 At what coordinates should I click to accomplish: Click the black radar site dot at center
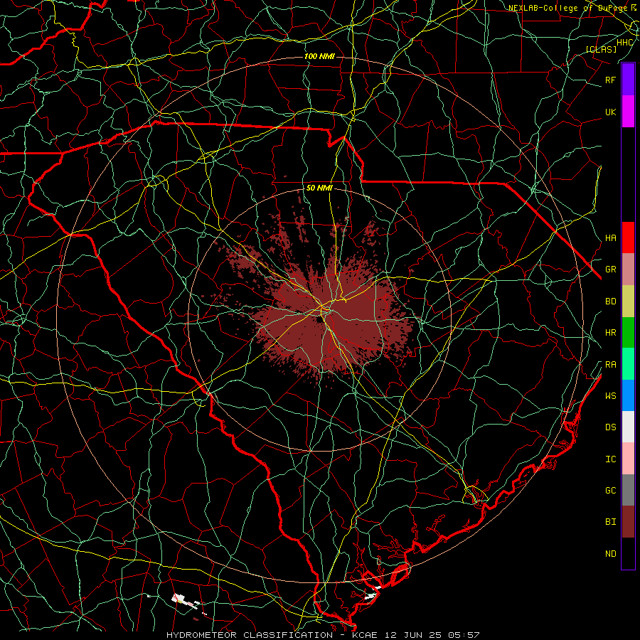319,320
